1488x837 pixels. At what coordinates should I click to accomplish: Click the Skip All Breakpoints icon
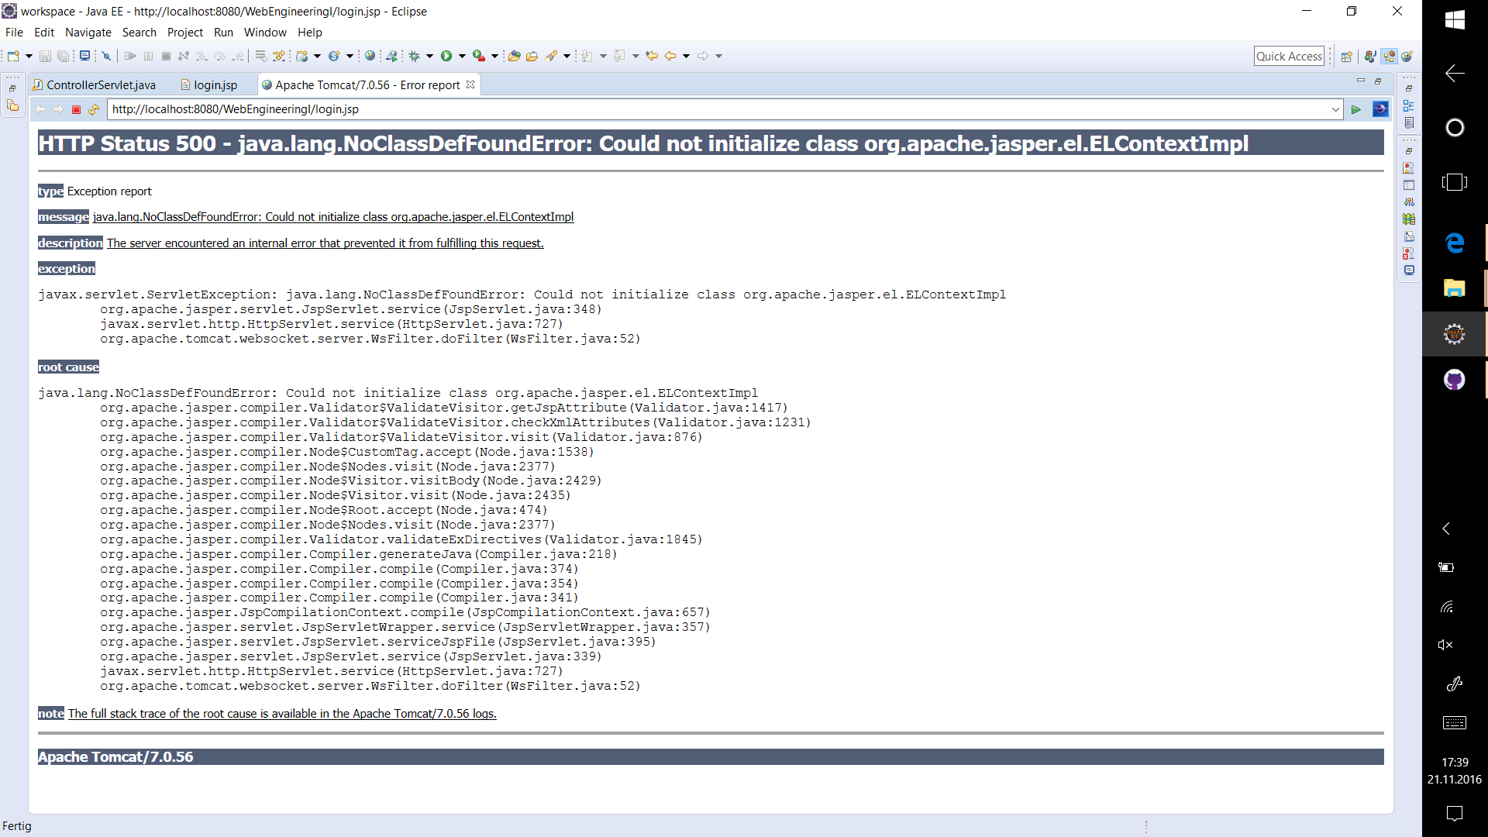pos(106,56)
